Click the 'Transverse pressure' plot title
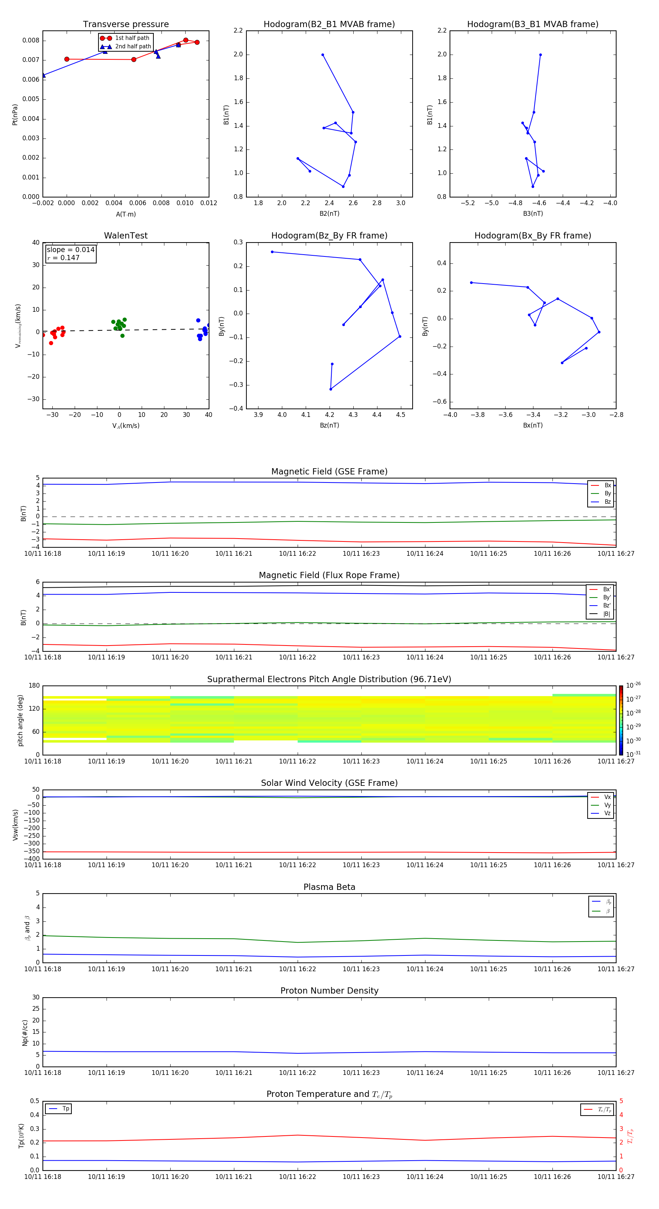The image size is (659, 1209). point(126,25)
